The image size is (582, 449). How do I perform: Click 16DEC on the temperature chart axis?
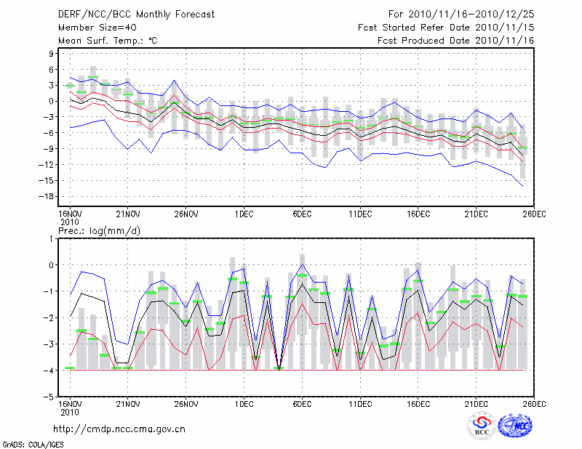pyautogui.click(x=418, y=214)
